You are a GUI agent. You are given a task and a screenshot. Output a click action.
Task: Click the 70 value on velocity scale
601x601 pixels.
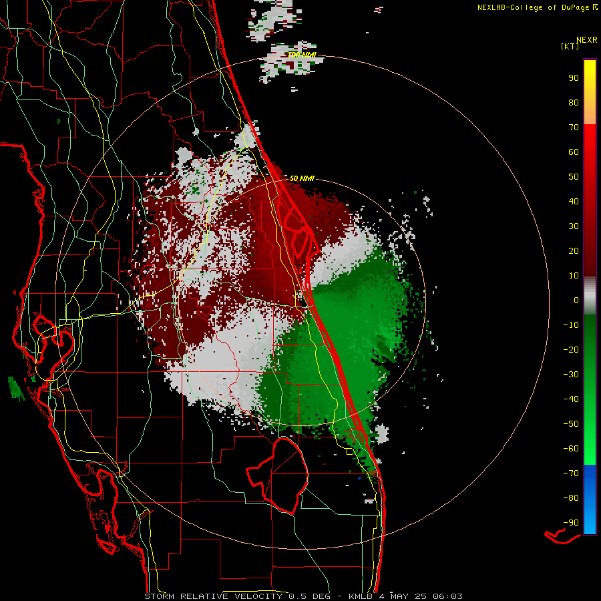pos(574,128)
